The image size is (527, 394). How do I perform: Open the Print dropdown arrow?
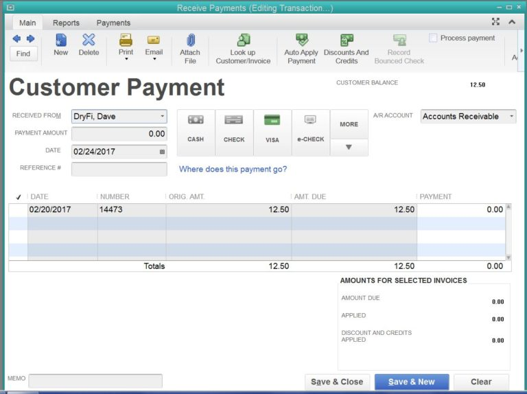pos(126,59)
